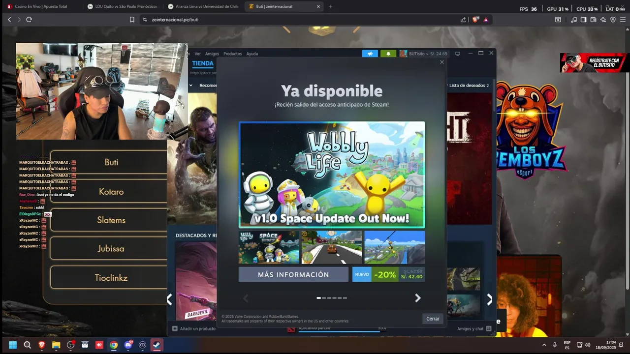Open the ESP language input selector

coord(567,345)
